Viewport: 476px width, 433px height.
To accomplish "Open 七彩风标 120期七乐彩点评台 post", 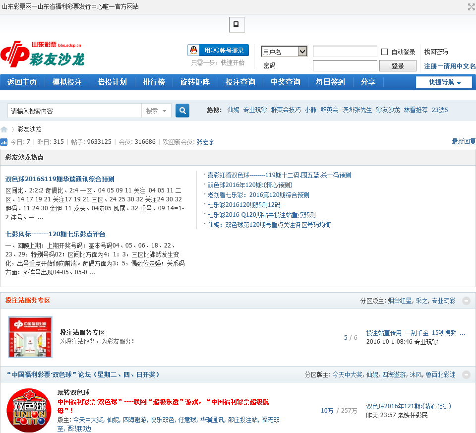I will (55, 234).
